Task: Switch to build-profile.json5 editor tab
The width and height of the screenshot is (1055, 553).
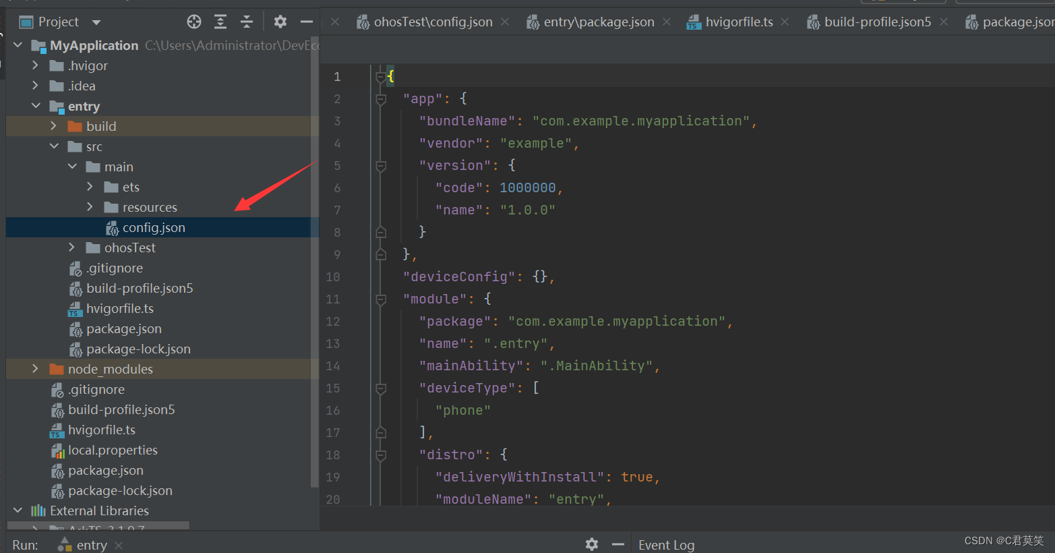Action: coord(877,22)
